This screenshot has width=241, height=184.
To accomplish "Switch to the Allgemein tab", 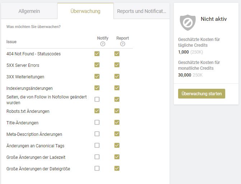I will click(29, 11).
